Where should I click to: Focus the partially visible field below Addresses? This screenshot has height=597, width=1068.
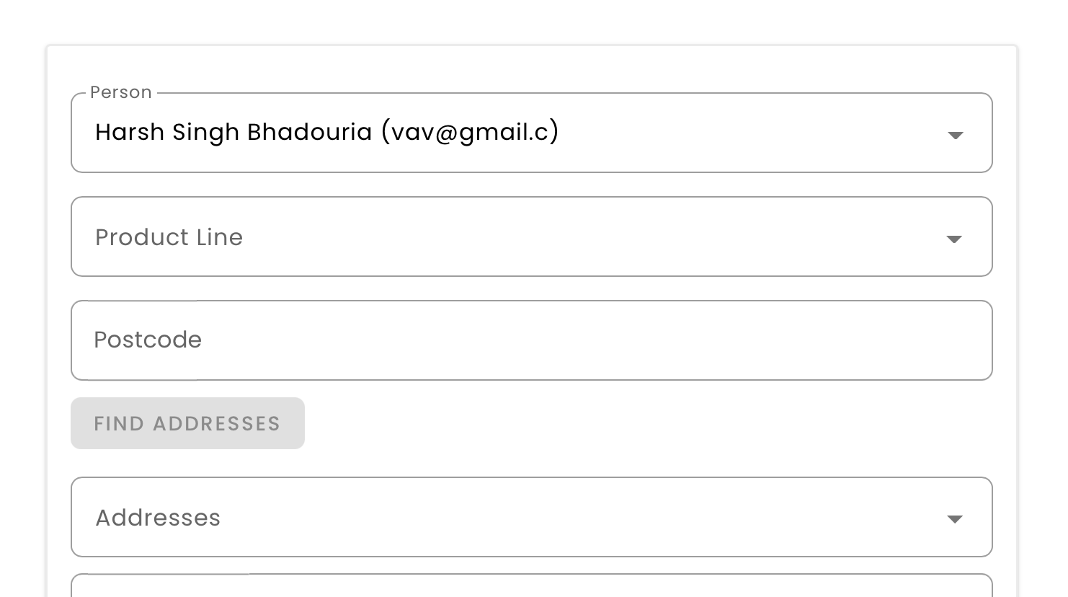[x=531, y=587]
